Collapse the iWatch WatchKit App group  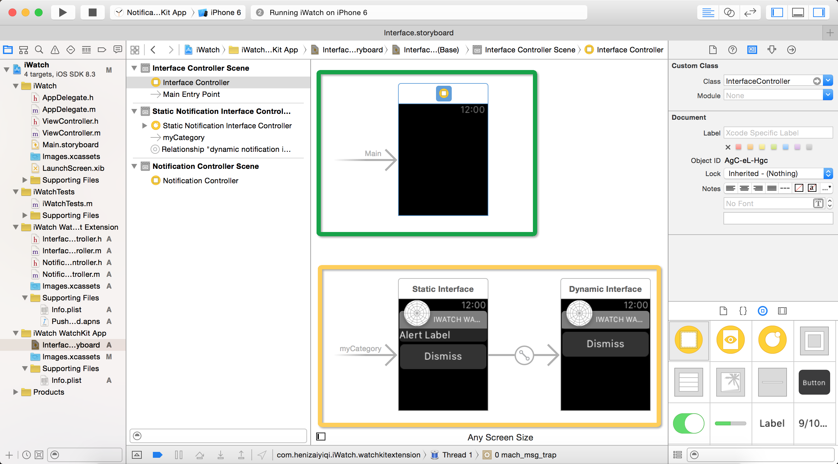tap(15, 333)
